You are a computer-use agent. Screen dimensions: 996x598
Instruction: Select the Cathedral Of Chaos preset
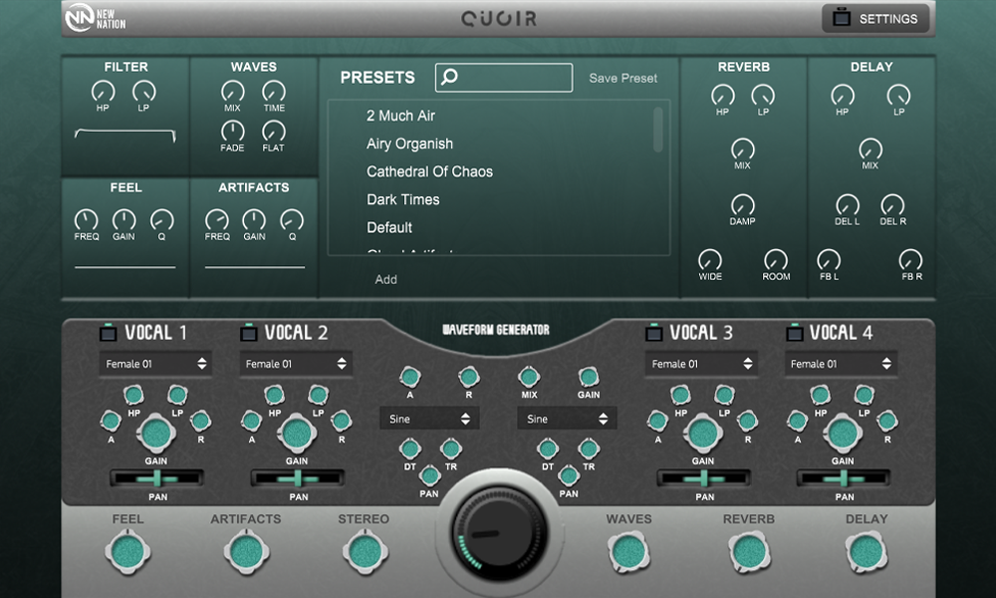(429, 171)
